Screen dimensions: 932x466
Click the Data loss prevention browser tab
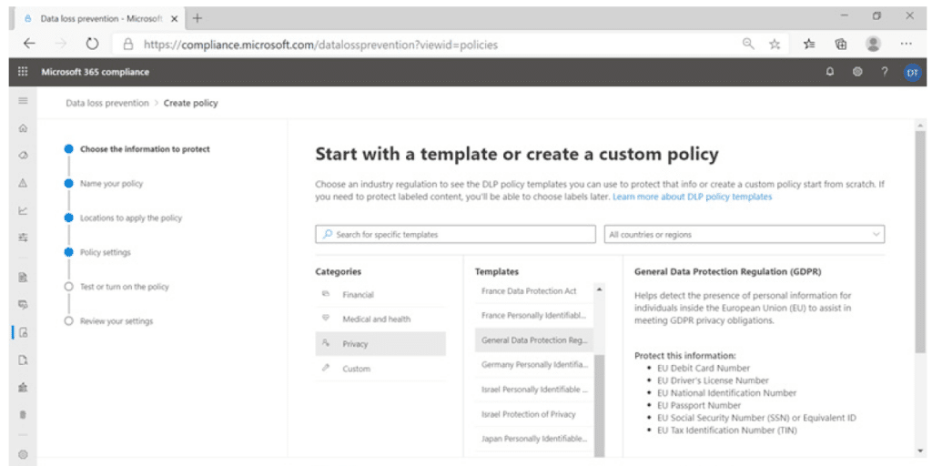pyautogui.click(x=98, y=18)
